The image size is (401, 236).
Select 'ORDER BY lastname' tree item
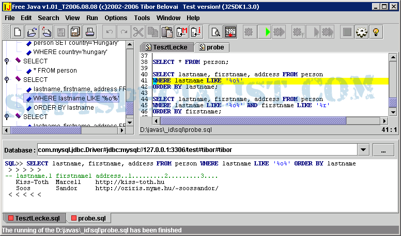point(64,108)
